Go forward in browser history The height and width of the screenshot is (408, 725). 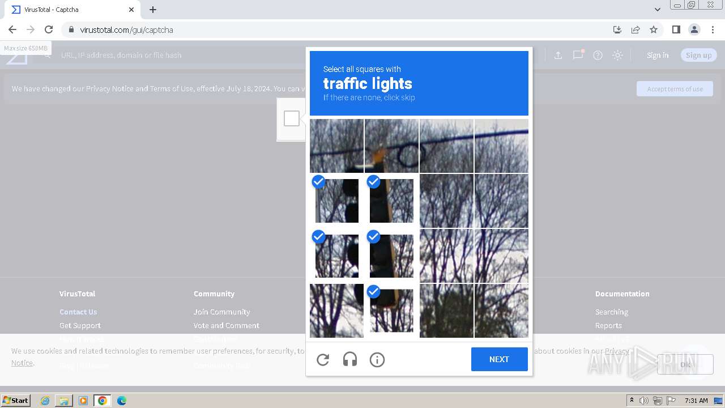pyautogui.click(x=31, y=29)
